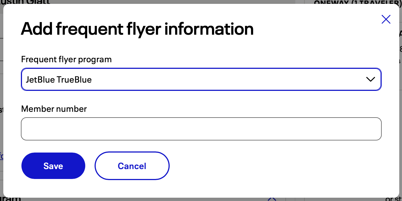
Task: Select the JetBlue TrueBlue combo box text
Action: pos(59,80)
